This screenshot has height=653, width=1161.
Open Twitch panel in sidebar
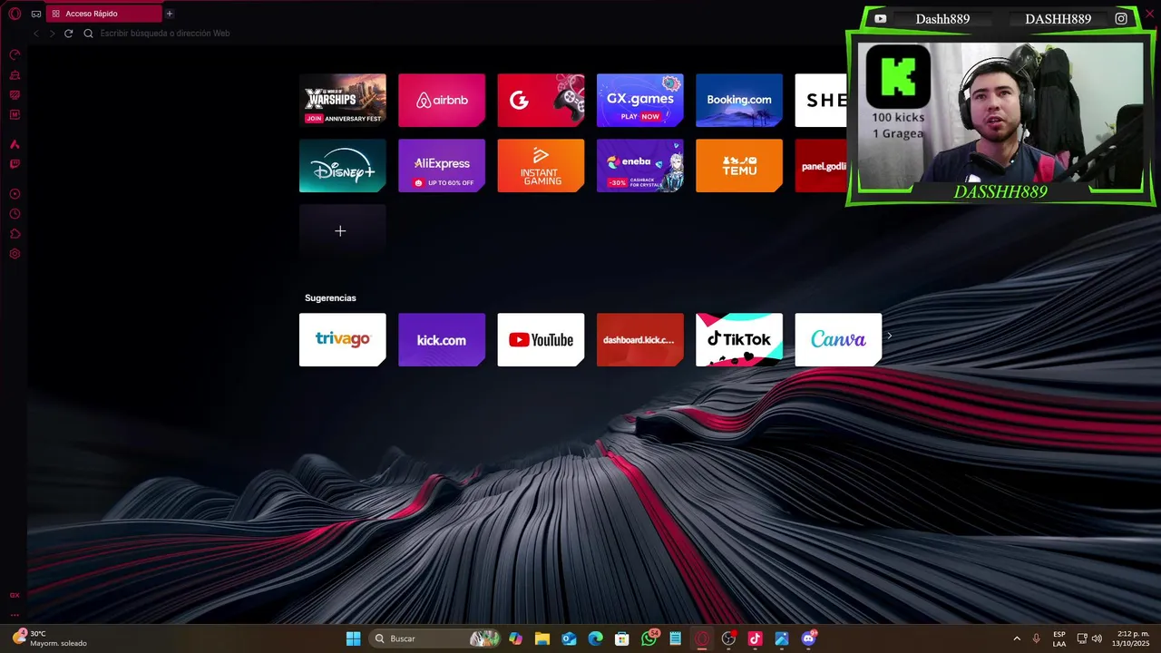pyautogui.click(x=15, y=164)
